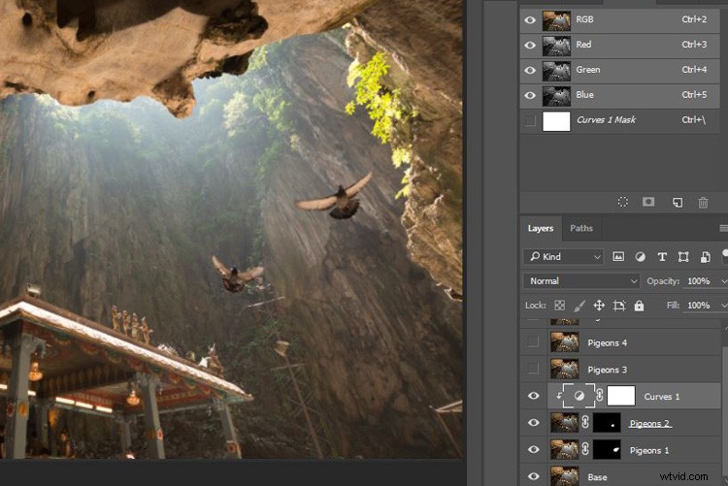Click the 'Curves 1' layer name
Screen dimensions: 728x486
tap(662, 397)
